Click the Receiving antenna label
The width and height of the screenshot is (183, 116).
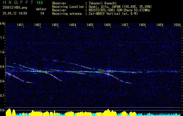[x=67, y=14]
